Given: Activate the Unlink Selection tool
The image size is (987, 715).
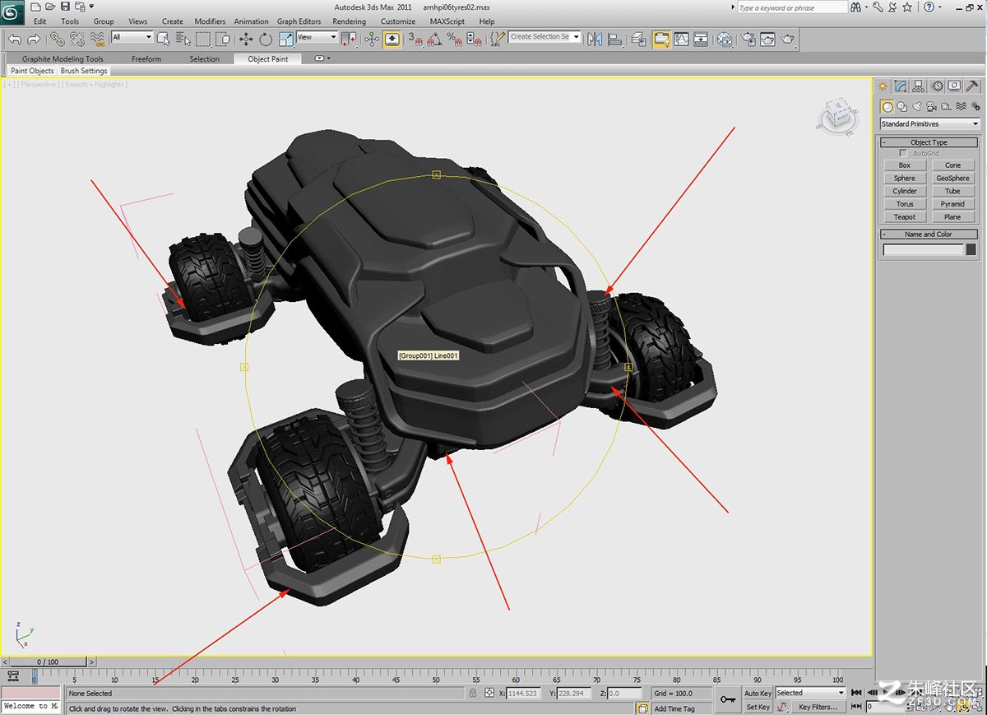Looking at the screenshot, I should [77, 39].
